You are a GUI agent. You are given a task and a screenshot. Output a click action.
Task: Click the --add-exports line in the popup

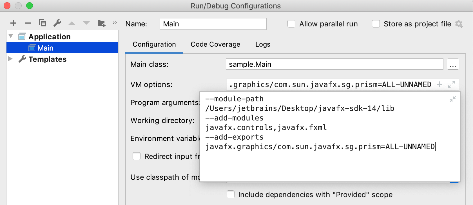(235, 137)
